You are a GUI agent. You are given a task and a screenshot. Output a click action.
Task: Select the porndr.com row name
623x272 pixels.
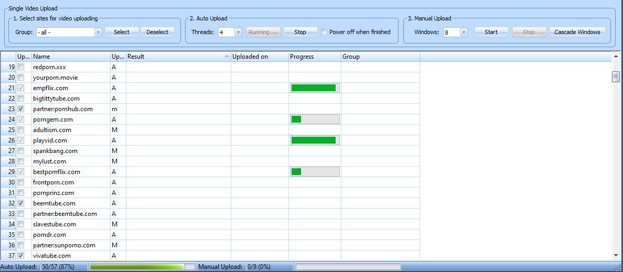pos(49,235)
